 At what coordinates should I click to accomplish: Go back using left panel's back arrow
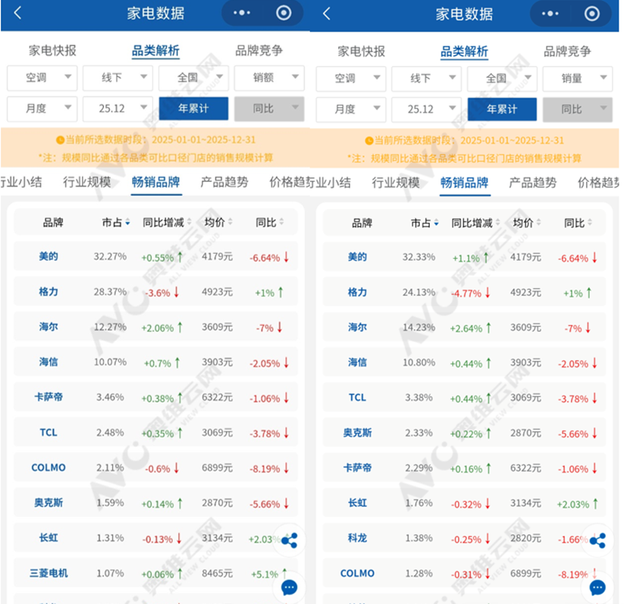click(x=18, y=14)
